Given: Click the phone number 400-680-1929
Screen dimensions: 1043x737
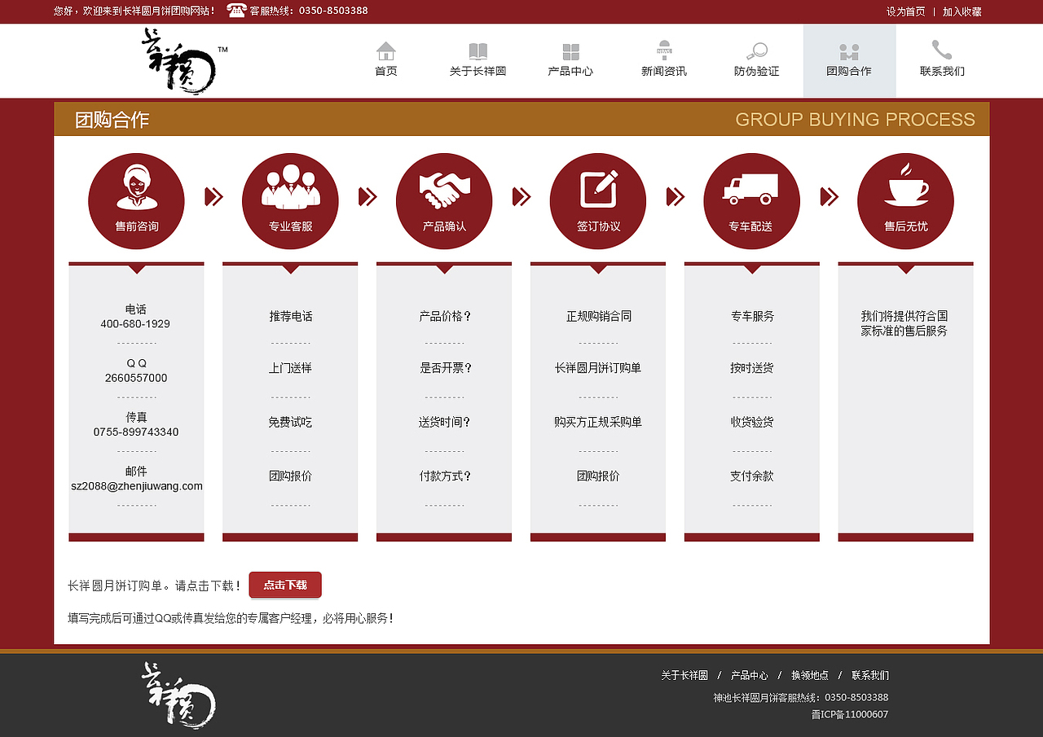Looking at the screenshot, I should coord(135,324).
